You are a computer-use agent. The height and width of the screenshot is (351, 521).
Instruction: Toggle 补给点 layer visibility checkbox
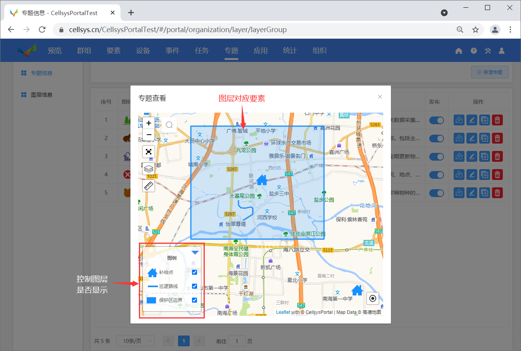195,272
